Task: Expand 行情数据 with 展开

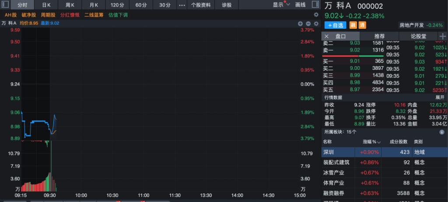Action: 440,97
